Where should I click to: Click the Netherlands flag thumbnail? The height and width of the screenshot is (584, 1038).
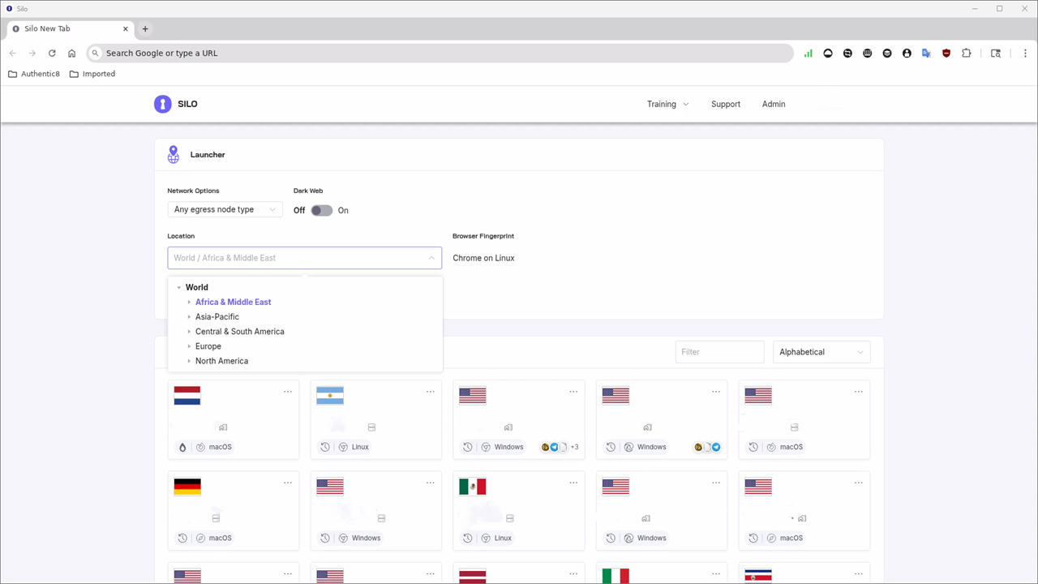pos(187,396)
